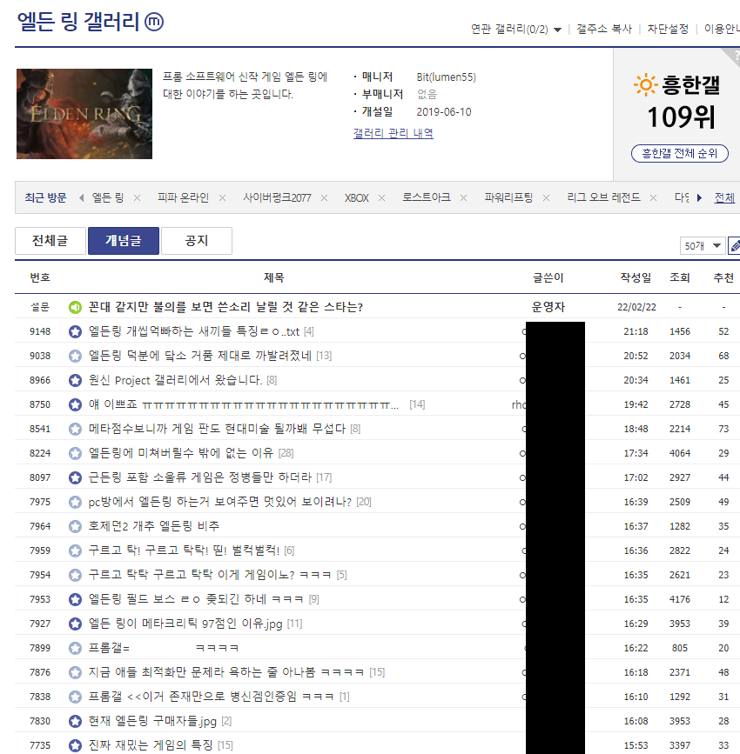
Task: Click the star icon of post 7954
Action: 75,575
